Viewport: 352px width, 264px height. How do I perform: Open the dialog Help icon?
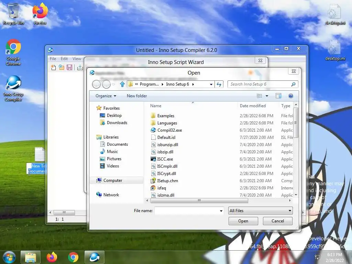291,96
